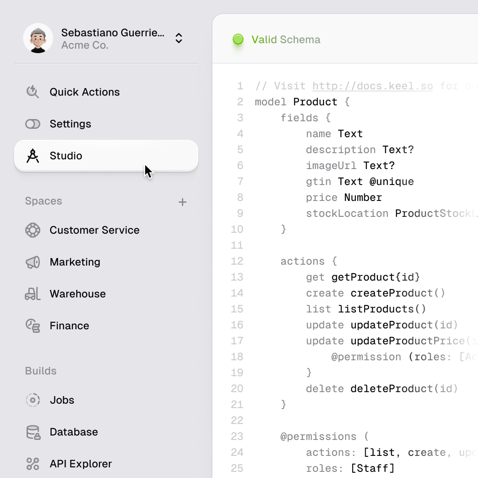The height and width of the screenshot is (478, 478).
Task: Click line number 12 in the editor
Action: [237, 261]
